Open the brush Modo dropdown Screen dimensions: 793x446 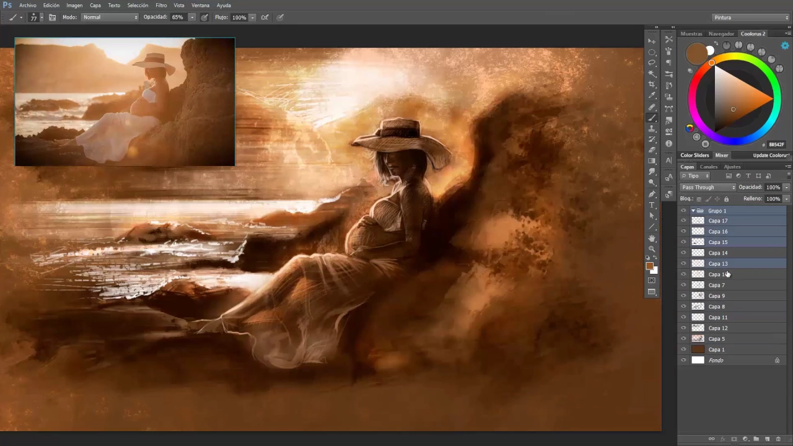tap(109, 17)
